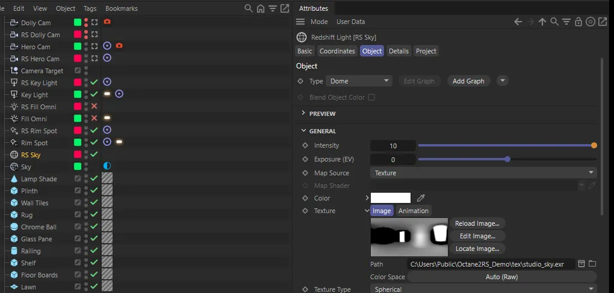Pick color with the eyedropper icon

(x=421, y=198)
